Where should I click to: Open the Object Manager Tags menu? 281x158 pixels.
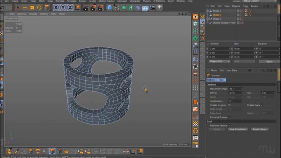[x=245, y=6]
